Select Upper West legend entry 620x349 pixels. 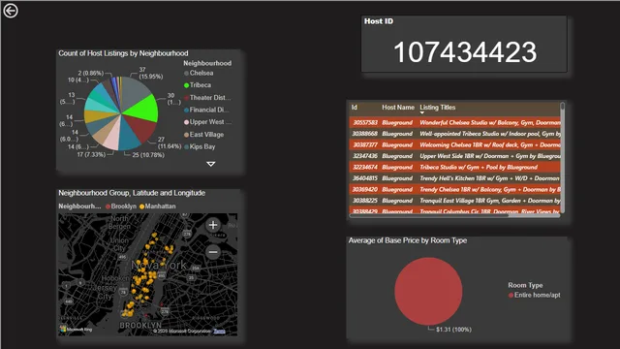click(207, 122)
